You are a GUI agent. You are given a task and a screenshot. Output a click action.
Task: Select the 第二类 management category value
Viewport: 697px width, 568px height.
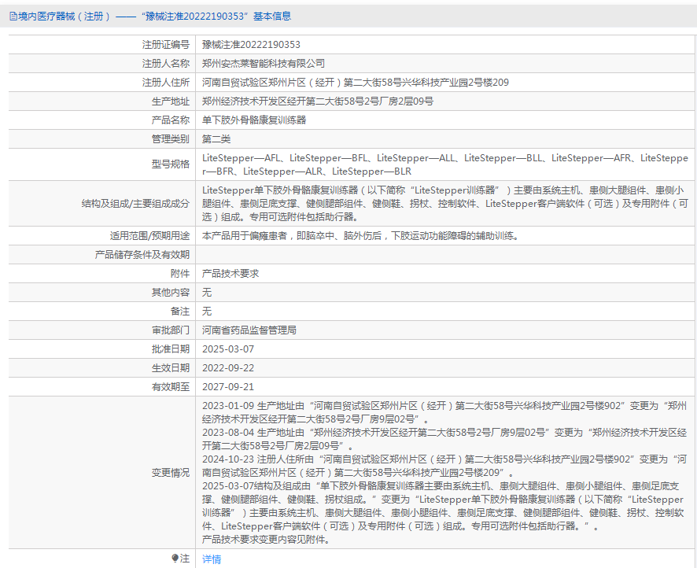pyautogui.click(x=216, y=139)
